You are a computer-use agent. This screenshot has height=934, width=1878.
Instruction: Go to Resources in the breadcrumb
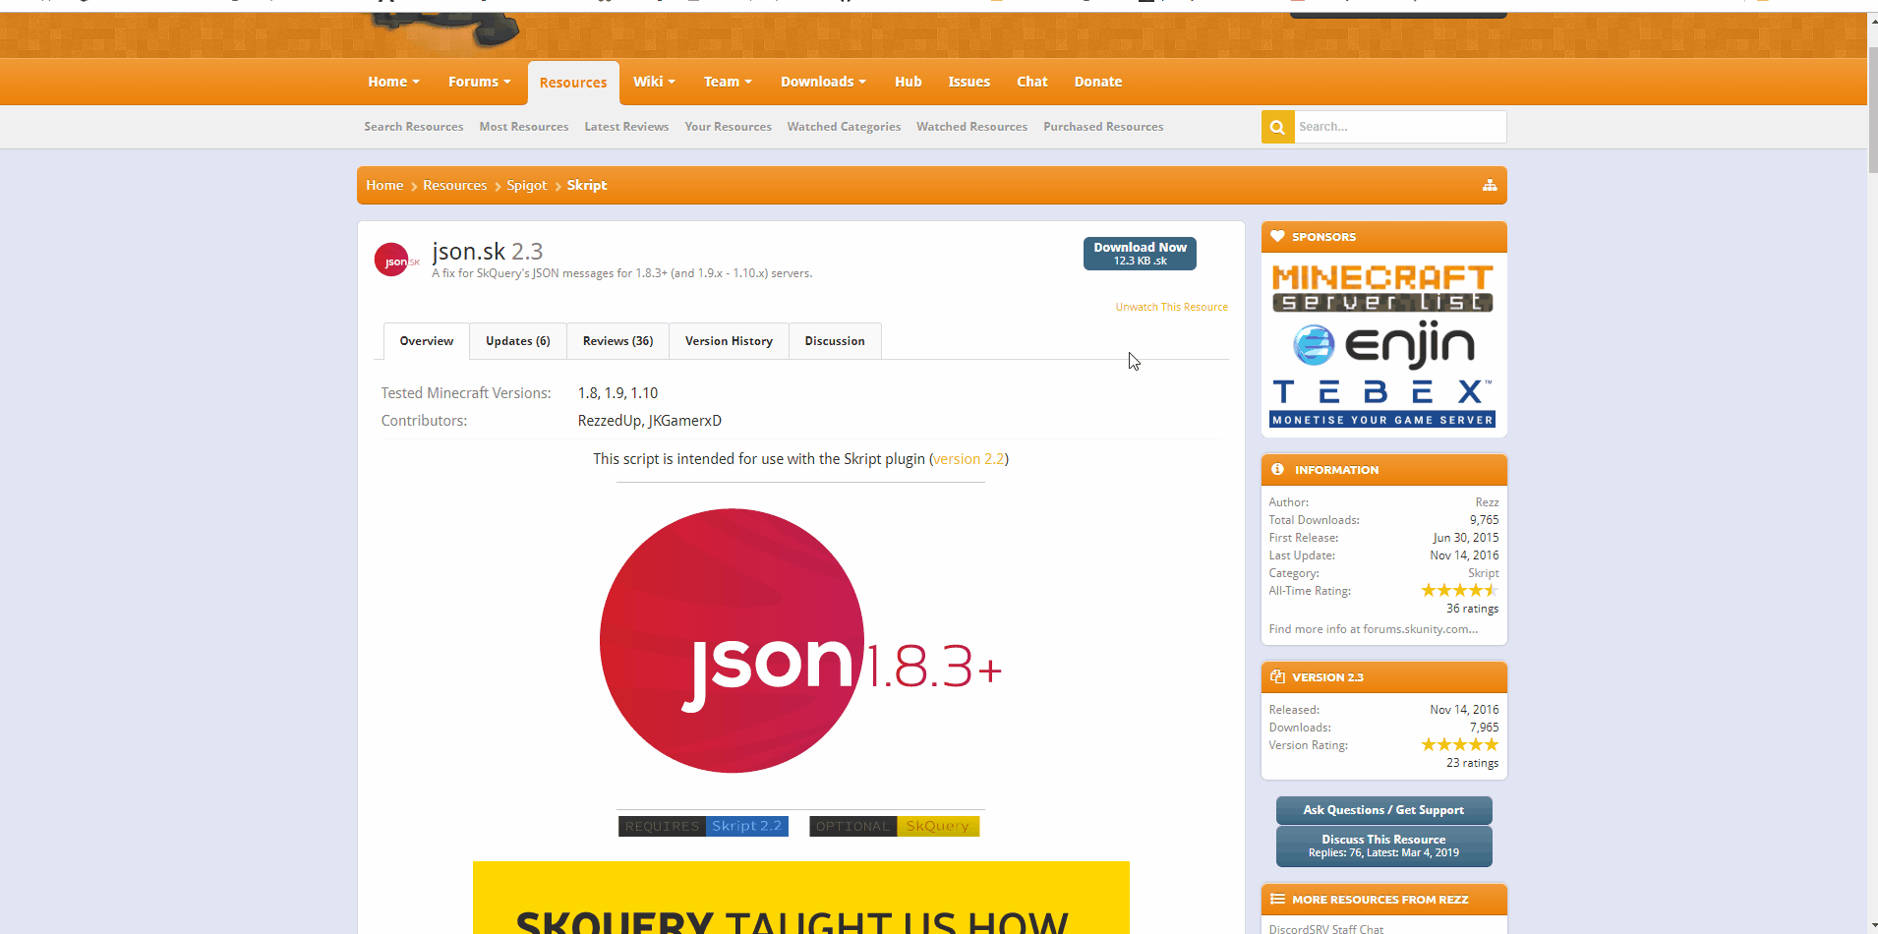tap(455, 185)
